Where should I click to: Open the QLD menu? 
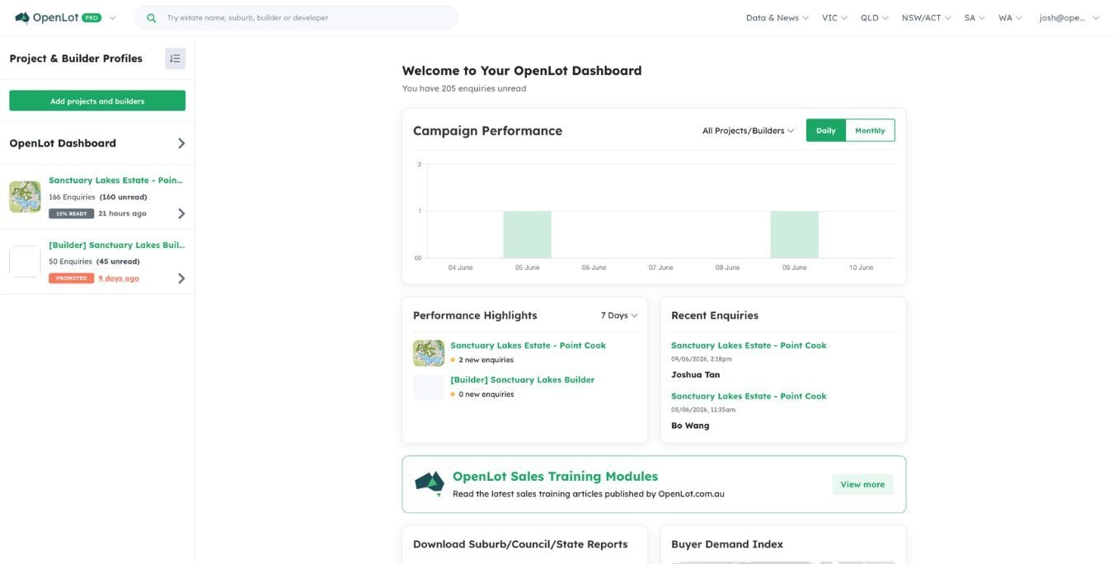pos(874,17)
